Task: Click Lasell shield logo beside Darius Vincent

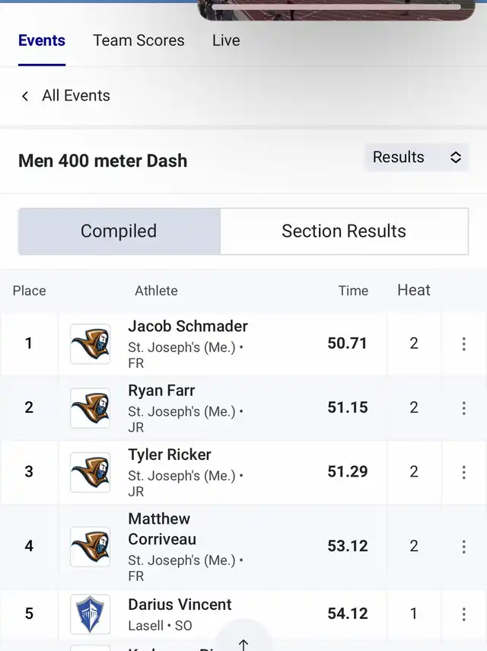Action: click(x=90, y=614)
